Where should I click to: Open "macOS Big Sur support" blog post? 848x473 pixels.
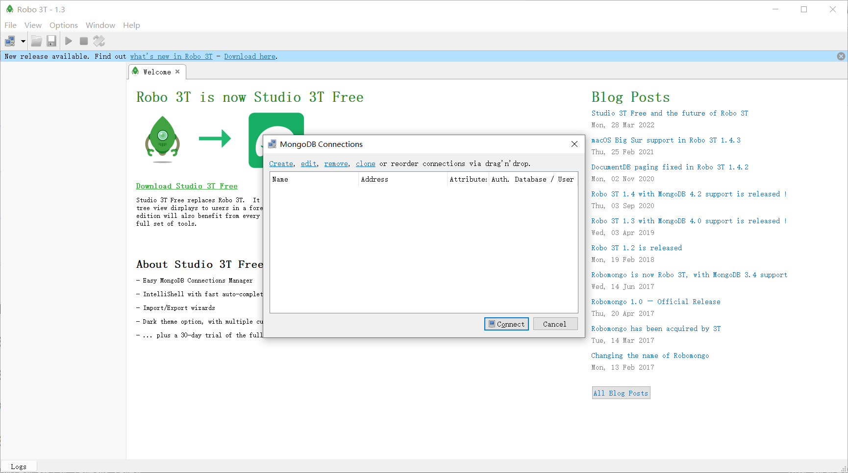[666, 140]
